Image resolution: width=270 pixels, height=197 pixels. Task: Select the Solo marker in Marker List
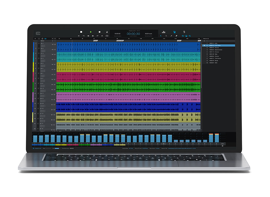pyautogui.click(x=216, y=54)
